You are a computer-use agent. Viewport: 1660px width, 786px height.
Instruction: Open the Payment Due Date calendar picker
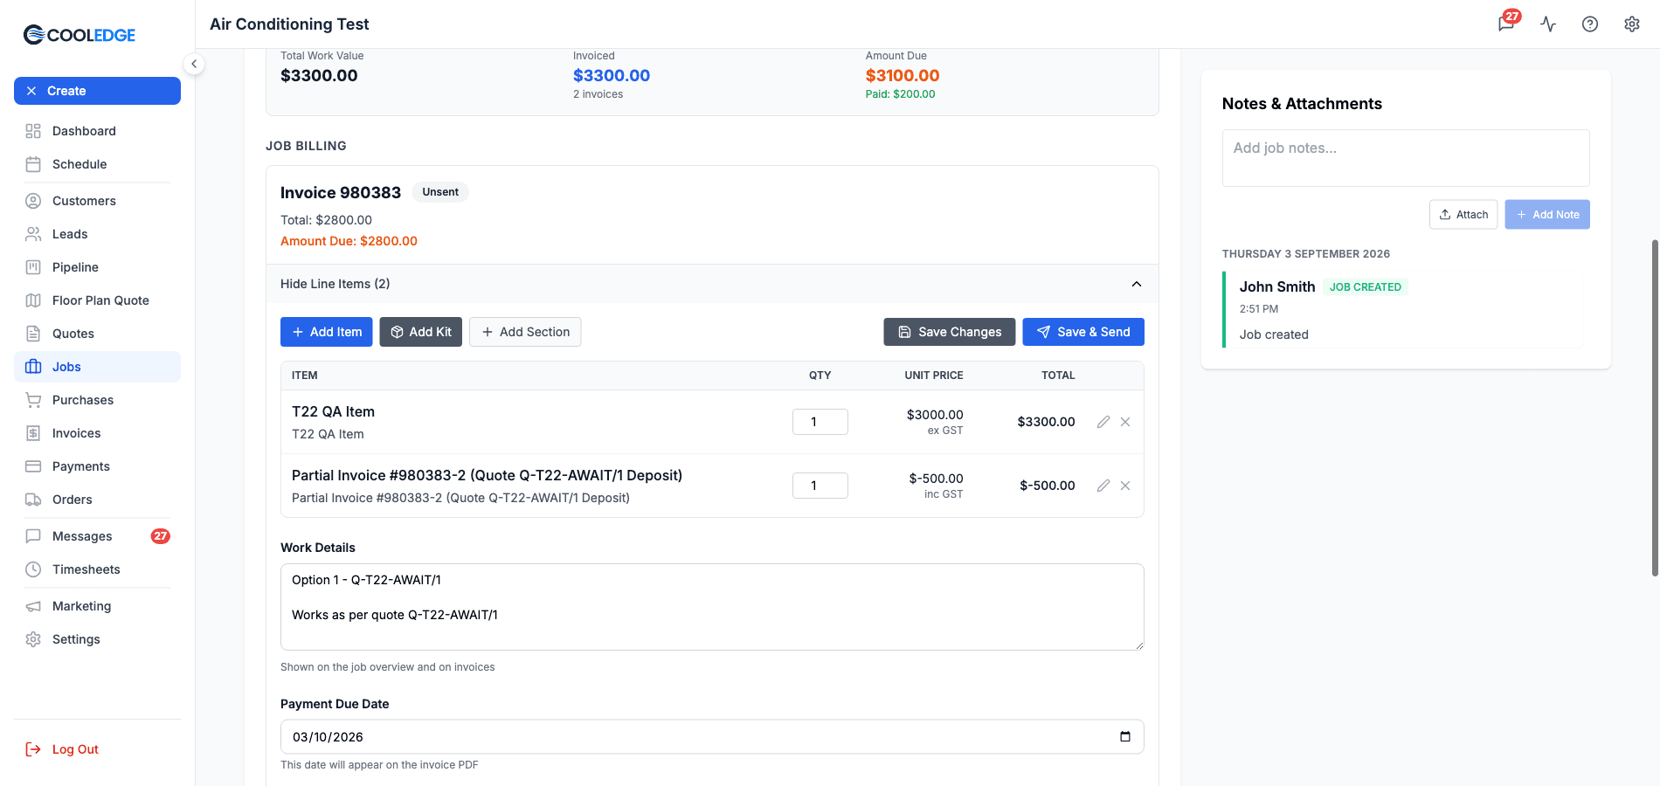pos(1125,736)
